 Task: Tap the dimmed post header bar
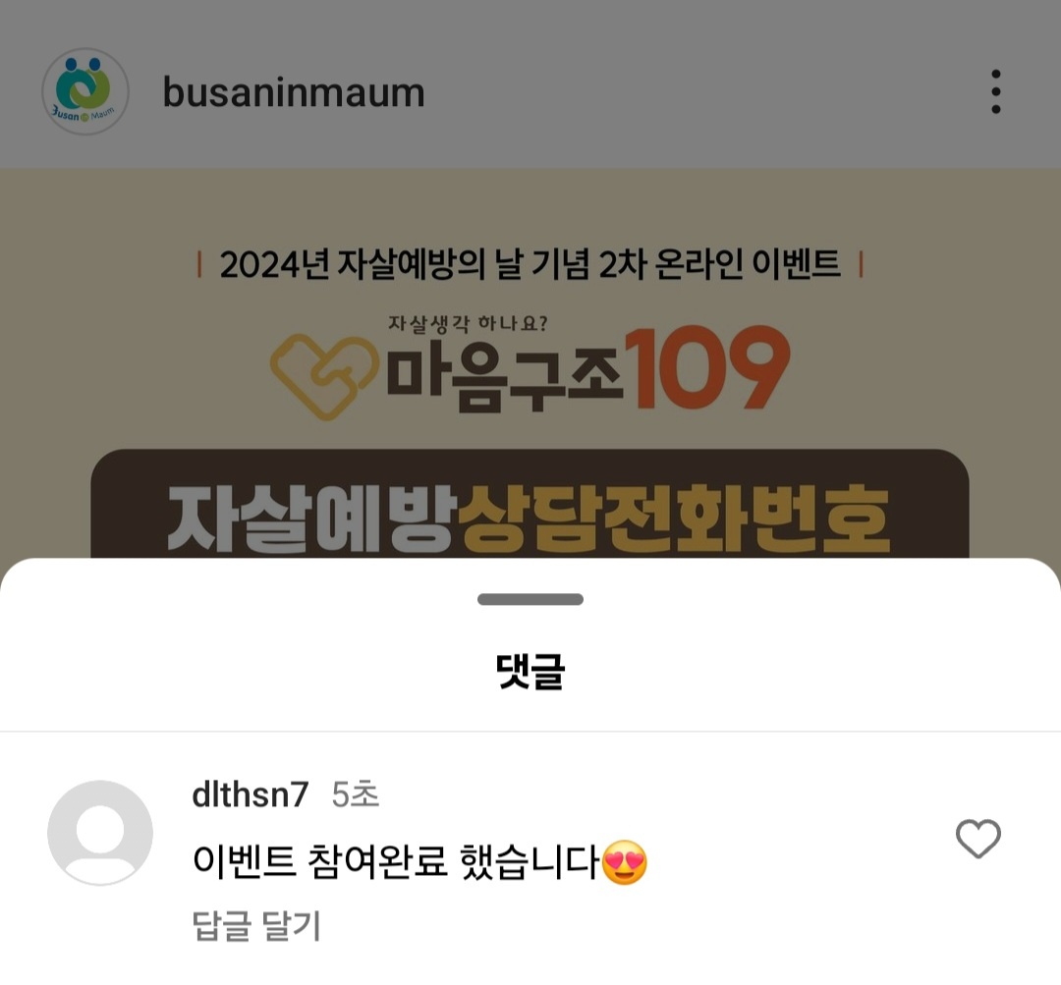click(530, 83)
